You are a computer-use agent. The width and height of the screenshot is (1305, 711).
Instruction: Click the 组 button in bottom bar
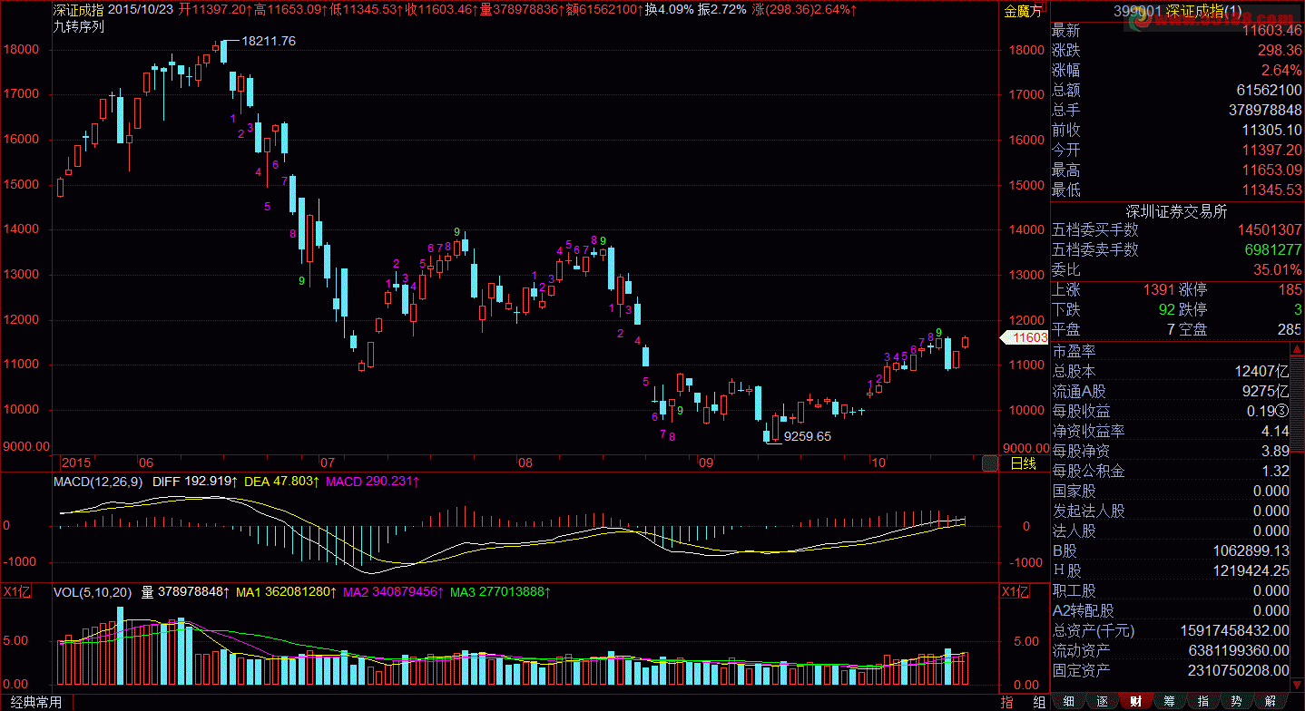1037,702
